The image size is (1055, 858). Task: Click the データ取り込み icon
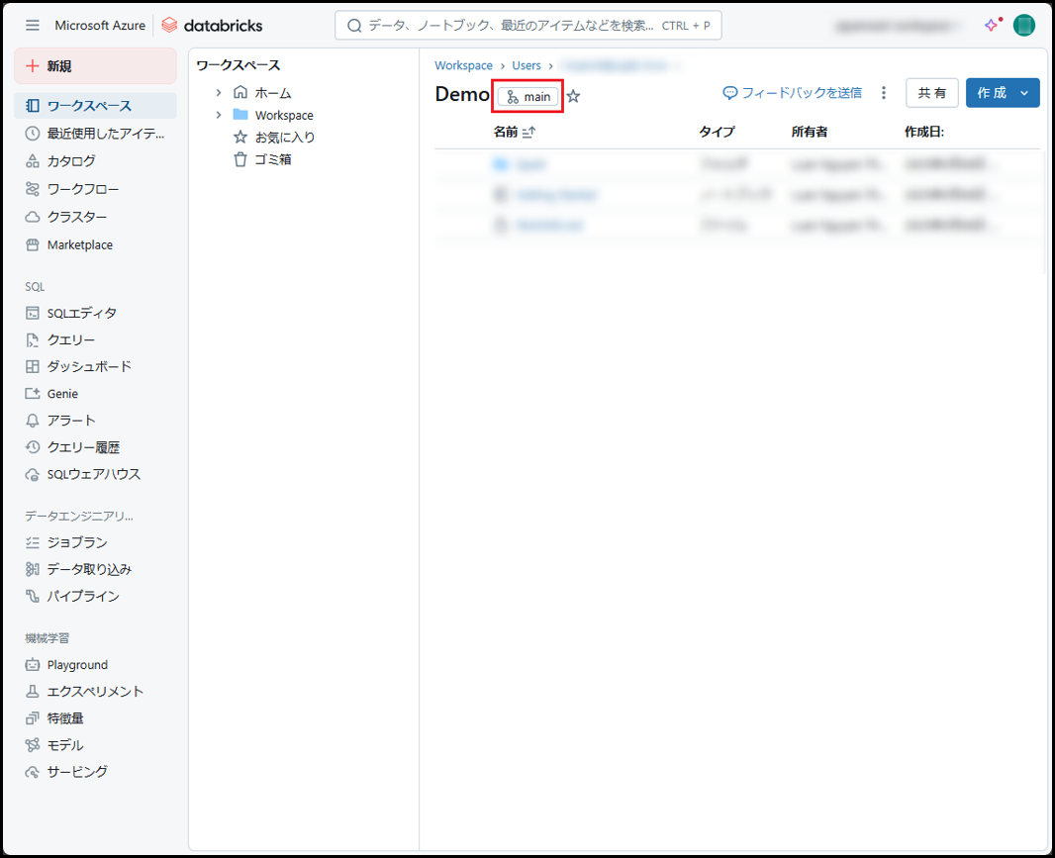point(33,569)
